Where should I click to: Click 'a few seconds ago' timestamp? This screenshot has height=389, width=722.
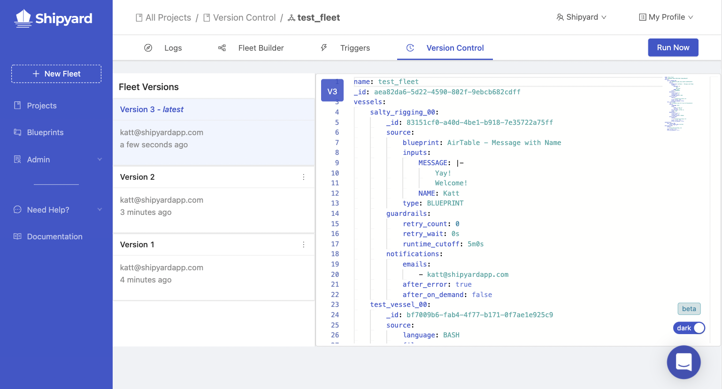154,145
